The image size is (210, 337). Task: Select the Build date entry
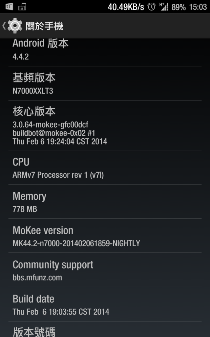(105, 304)
